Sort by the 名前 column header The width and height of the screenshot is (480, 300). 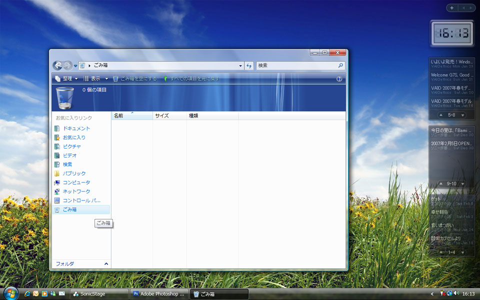coord(131,115)
